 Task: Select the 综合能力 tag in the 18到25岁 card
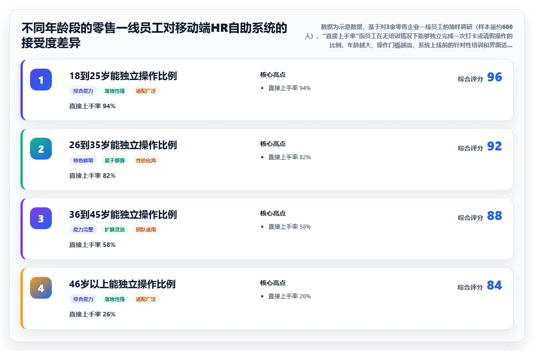pos(83,91)
